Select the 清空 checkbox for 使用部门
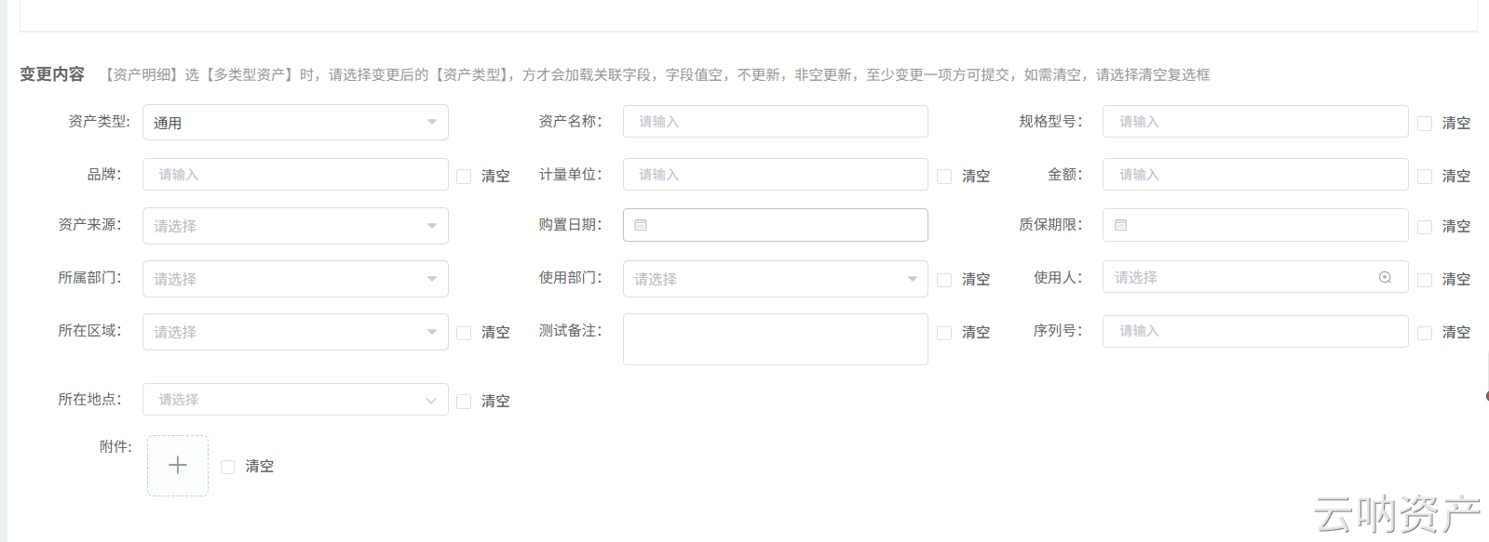1489x542 pixels. (944, 279)
